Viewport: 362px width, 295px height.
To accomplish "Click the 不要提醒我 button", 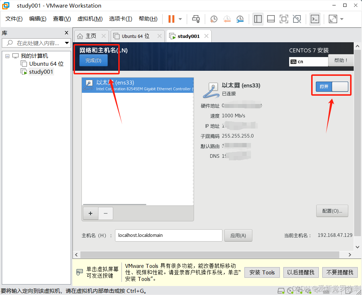I will (x=340, y=272).
